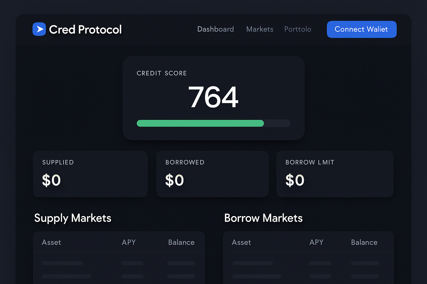The image size is (427, 284).
Task: Sort Supply Markets by APY
Action: (x=128, y=242)
